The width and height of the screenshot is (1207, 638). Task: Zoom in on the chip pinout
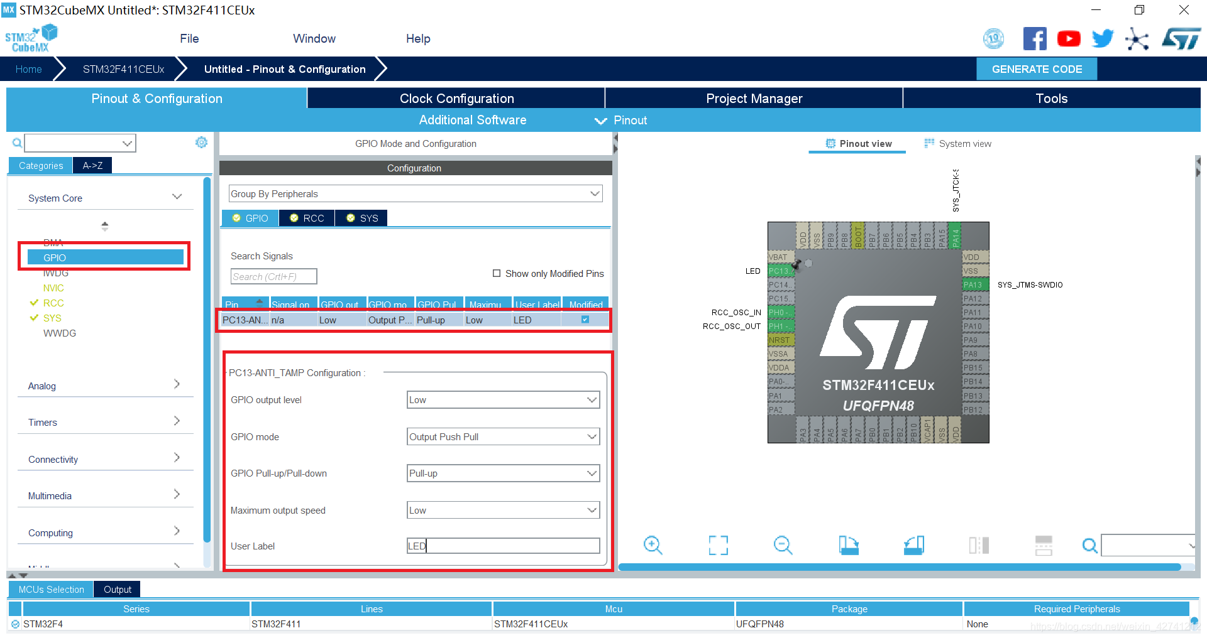[x=653, y=545]
